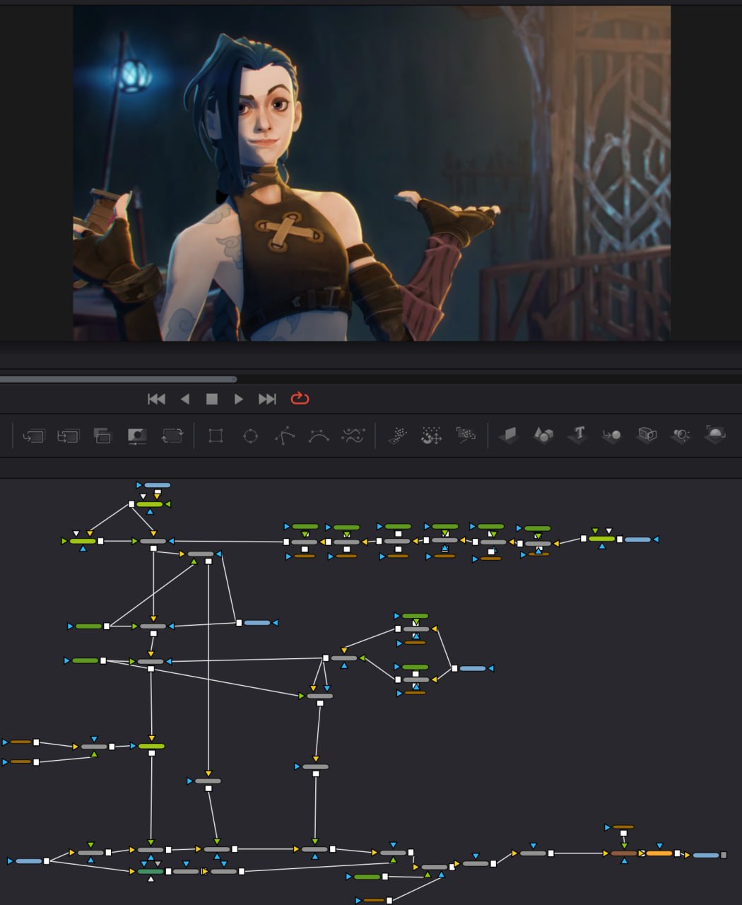This screenshot has width=742, height=905.
Task: Select the B-Spline mask tool
Action: pos(319,436)
